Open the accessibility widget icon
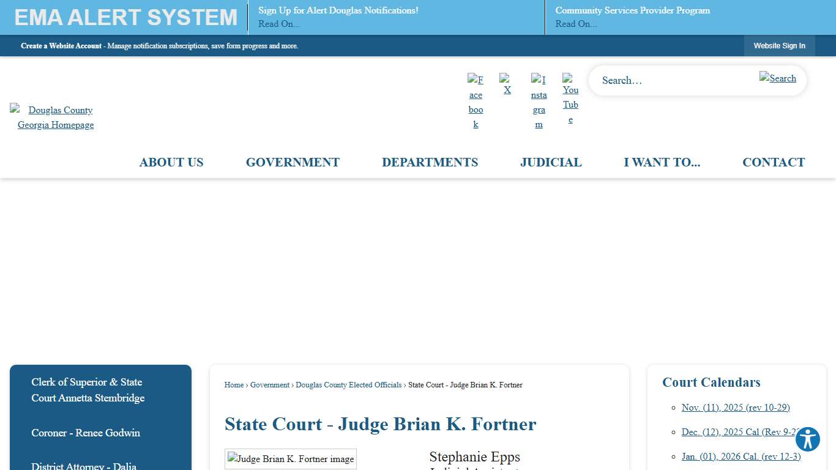836x470 pixels. (x=807, y=439)
